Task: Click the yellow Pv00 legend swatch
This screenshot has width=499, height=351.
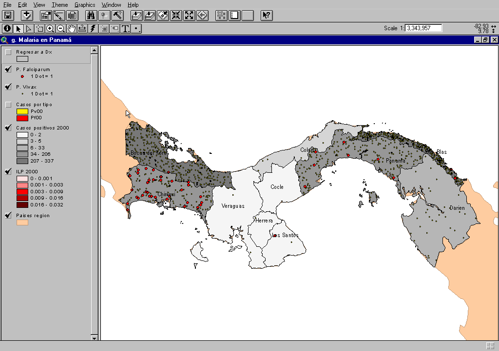Action: [22, 111]
